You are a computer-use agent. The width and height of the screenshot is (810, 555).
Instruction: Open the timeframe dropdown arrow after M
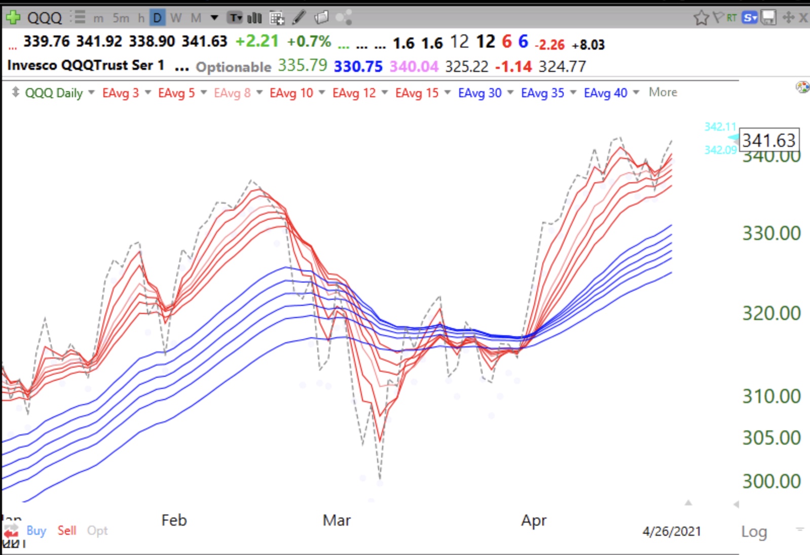(214, 18)
